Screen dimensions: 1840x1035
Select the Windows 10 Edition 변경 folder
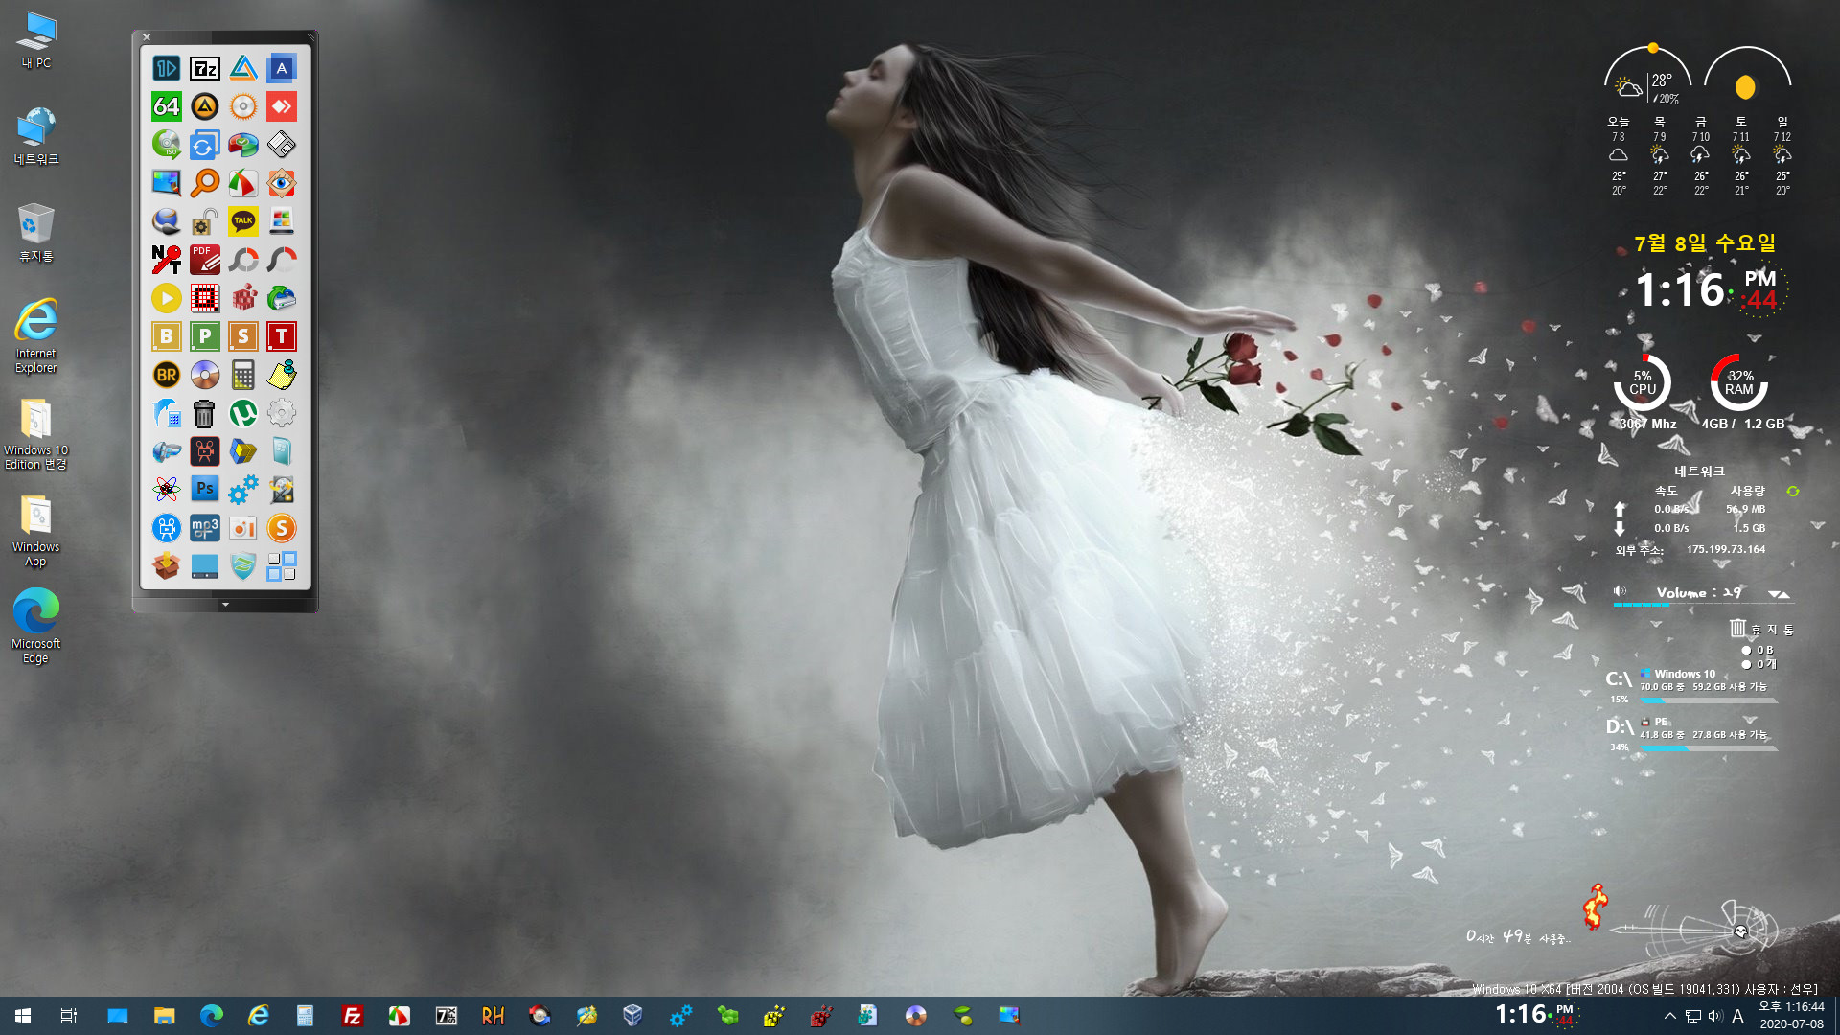click(36, 433)
